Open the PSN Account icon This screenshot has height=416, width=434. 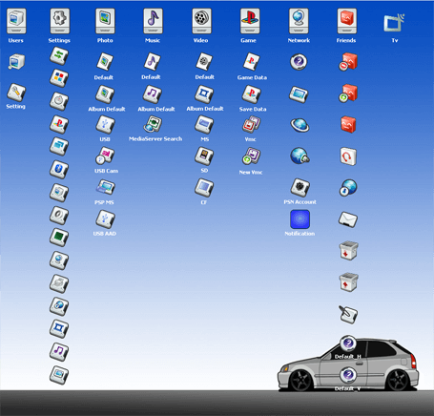pyautogui.click(x=300, y=187)
